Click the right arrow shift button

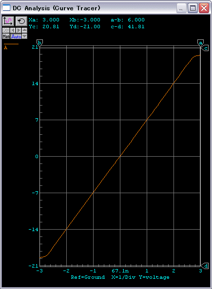point(19,30)
